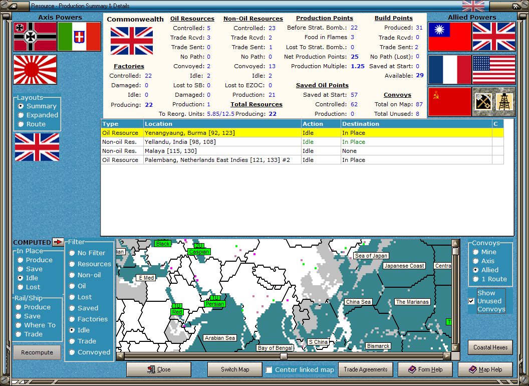Open the Coastal Hexes view

pos(490,347)
